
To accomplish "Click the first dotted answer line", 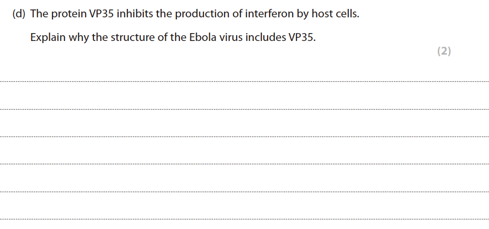I will 244,81.
